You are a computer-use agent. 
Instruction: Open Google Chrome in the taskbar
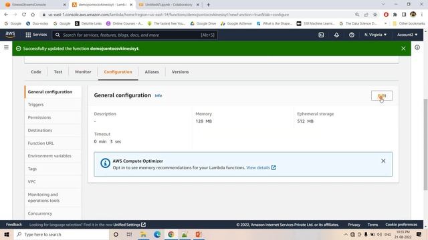pyautogui.click(x=171, y=234)
